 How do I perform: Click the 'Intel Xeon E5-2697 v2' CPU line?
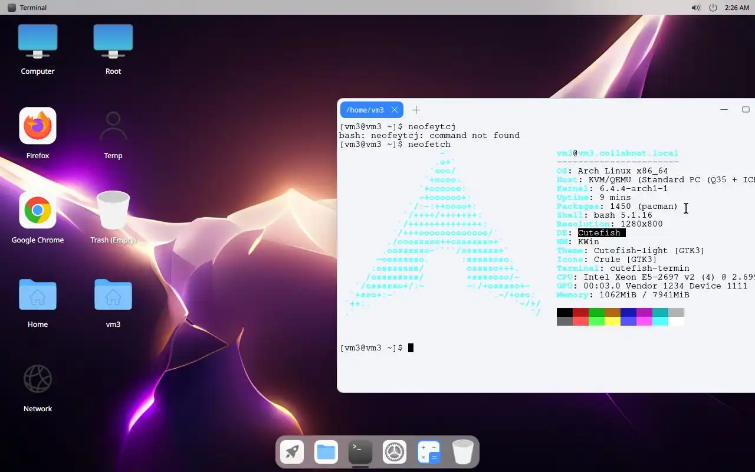(656, 277)
